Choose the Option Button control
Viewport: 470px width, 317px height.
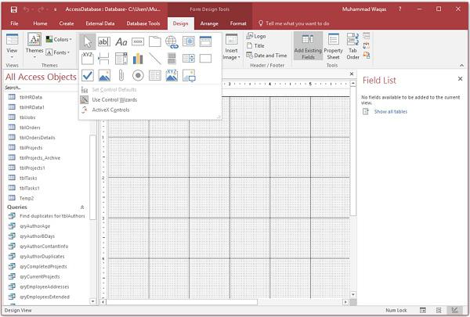pos(138,75)
